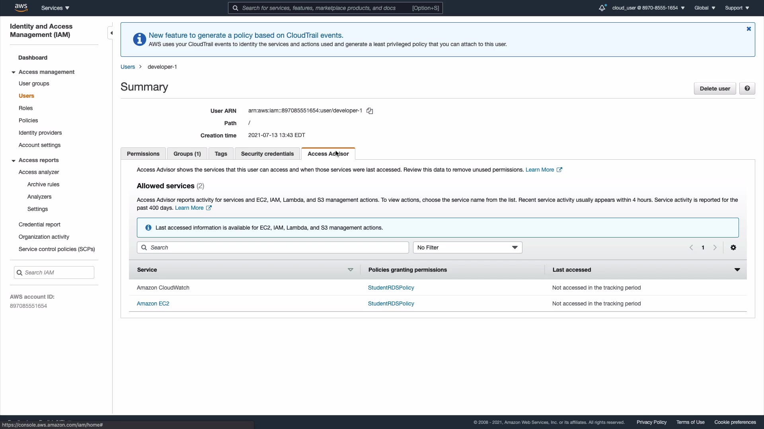Viewport: 764px width, 429px height.
Task: Sort by Last accessed column arrow
Action: (737, 270)
